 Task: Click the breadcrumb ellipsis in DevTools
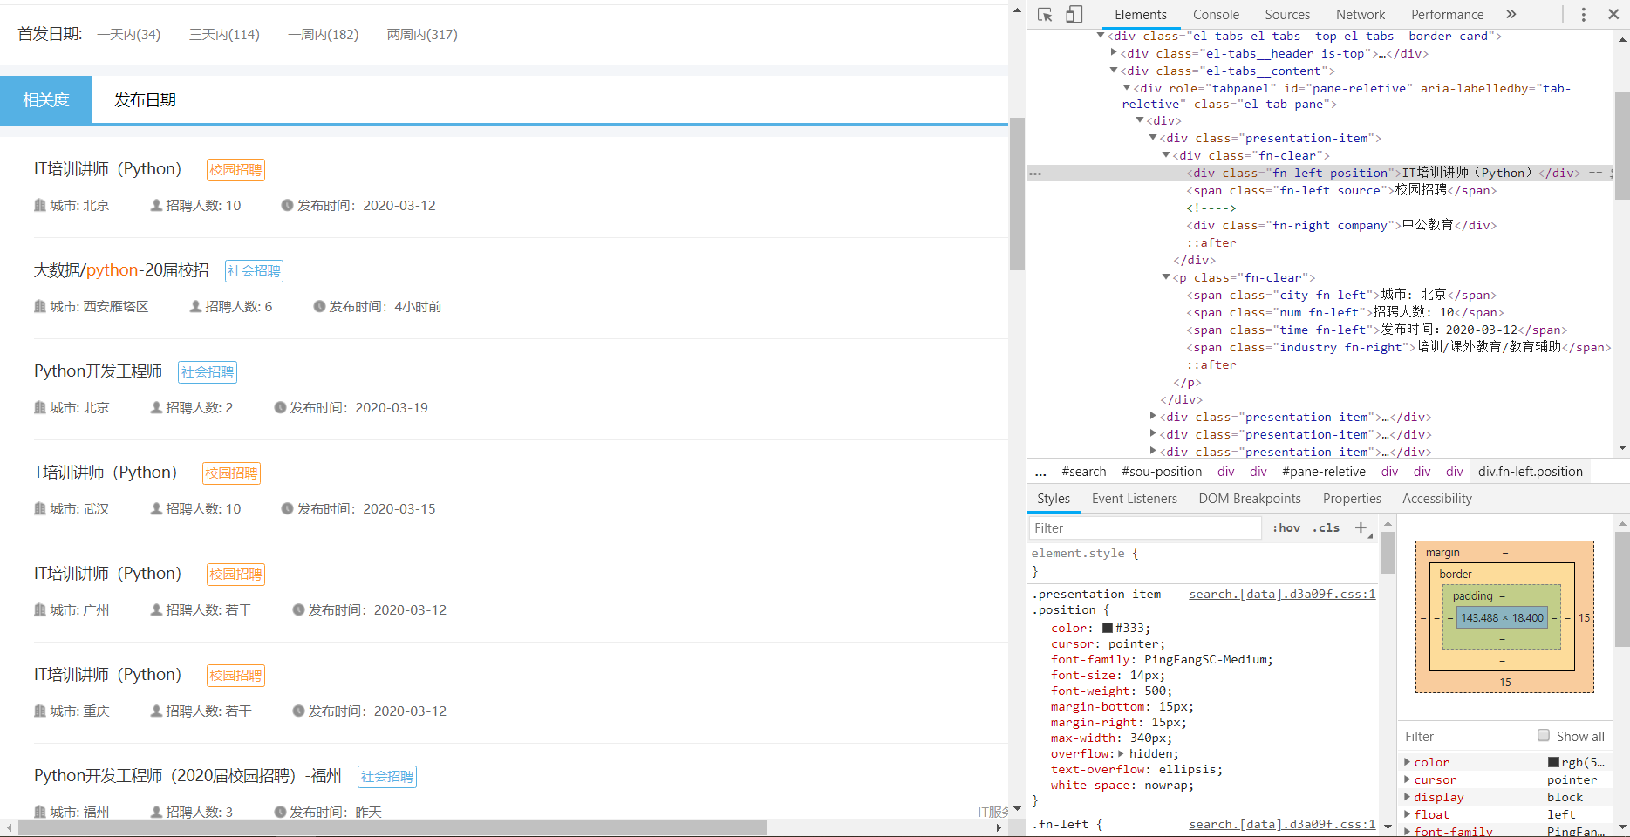click(x=1040, y=472)
